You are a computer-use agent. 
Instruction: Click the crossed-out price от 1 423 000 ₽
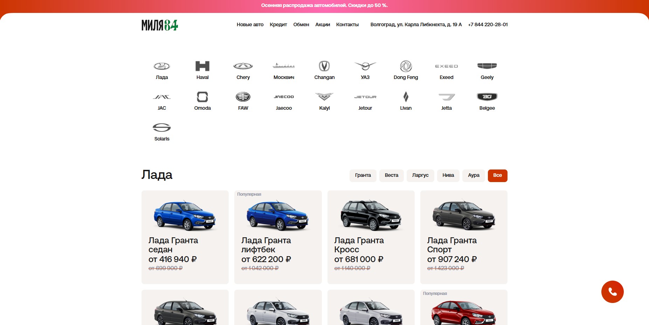[x=446, y=268]
